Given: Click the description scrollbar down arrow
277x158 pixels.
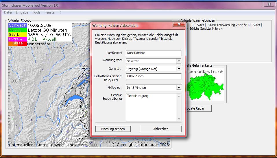Looking at the screenshot, I should tap(179, 119).
